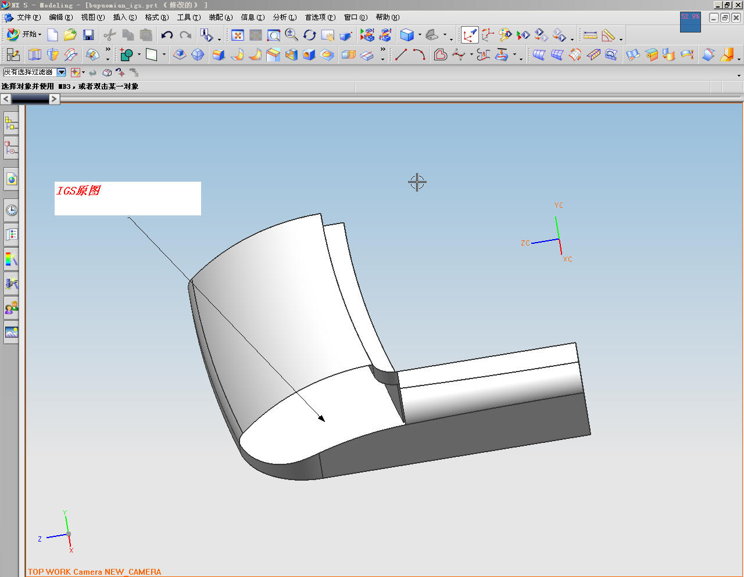The image size is (744, 577).
Task: Open the 开始 Start dropdown
Action: tap(24, 35)
